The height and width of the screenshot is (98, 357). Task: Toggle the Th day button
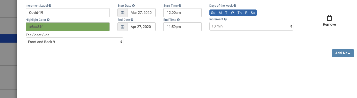(240, 13)
